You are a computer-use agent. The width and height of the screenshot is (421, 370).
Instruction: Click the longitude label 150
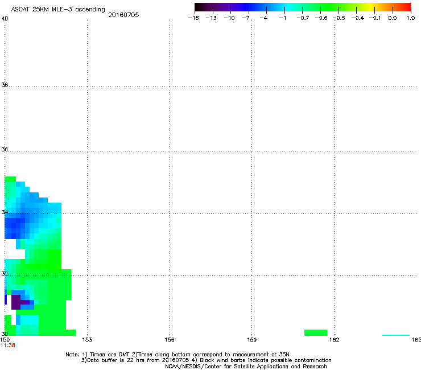coord(5,340)
